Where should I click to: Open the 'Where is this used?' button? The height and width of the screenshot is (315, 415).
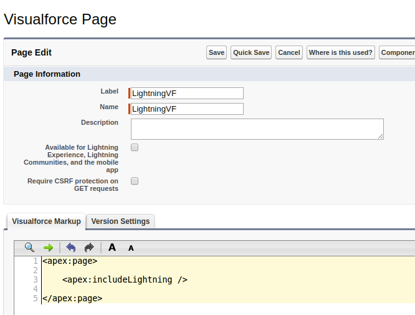[341, 52]
